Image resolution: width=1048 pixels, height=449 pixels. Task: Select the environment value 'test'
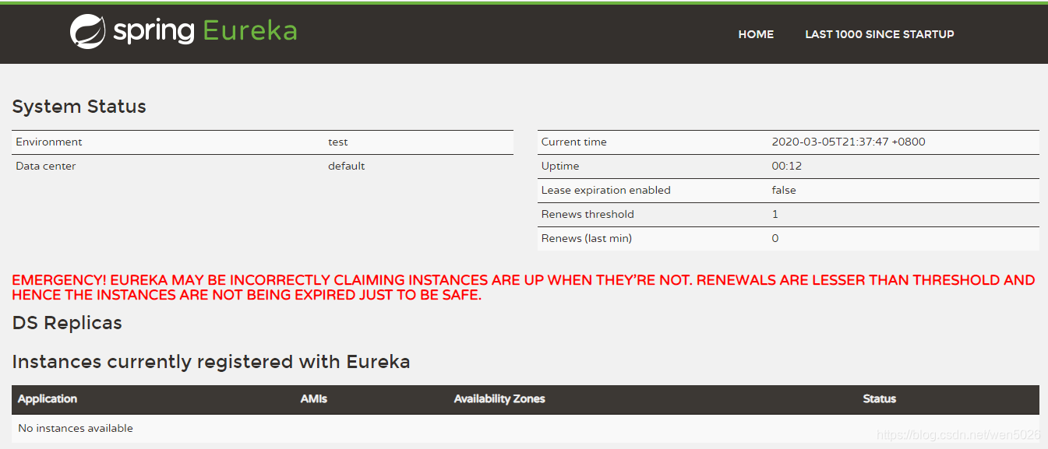(338, 142)
